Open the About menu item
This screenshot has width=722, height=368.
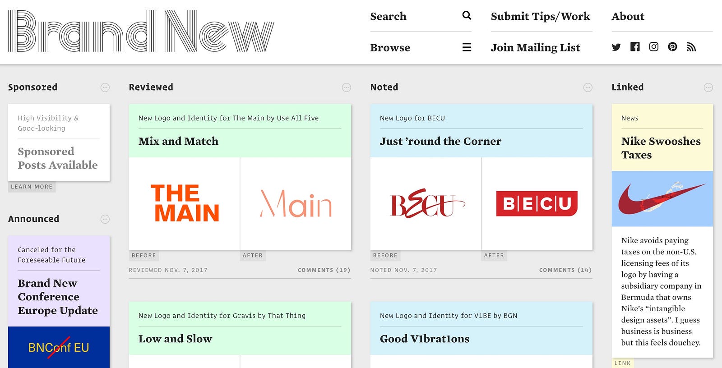pyautogui.click(x=628, y=16)
